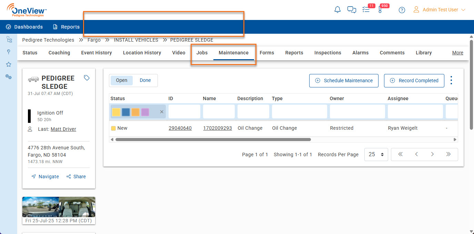Select the purple status filter swatch
Image resolution: width=474 pixels, height=234 pixels.
[145, 112]
